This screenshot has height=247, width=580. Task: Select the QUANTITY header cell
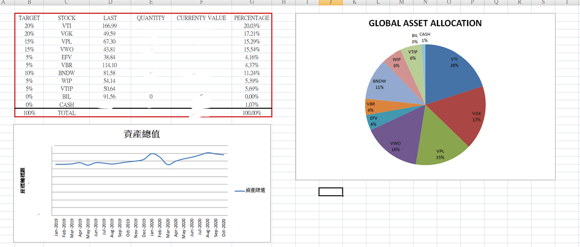pos(151,18)
